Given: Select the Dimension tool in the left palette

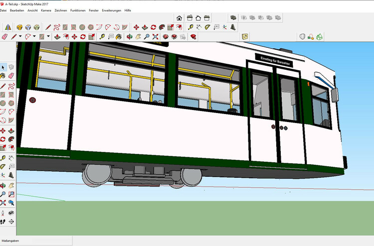Looking at the screenshot, I should click(x=11, y=158).
